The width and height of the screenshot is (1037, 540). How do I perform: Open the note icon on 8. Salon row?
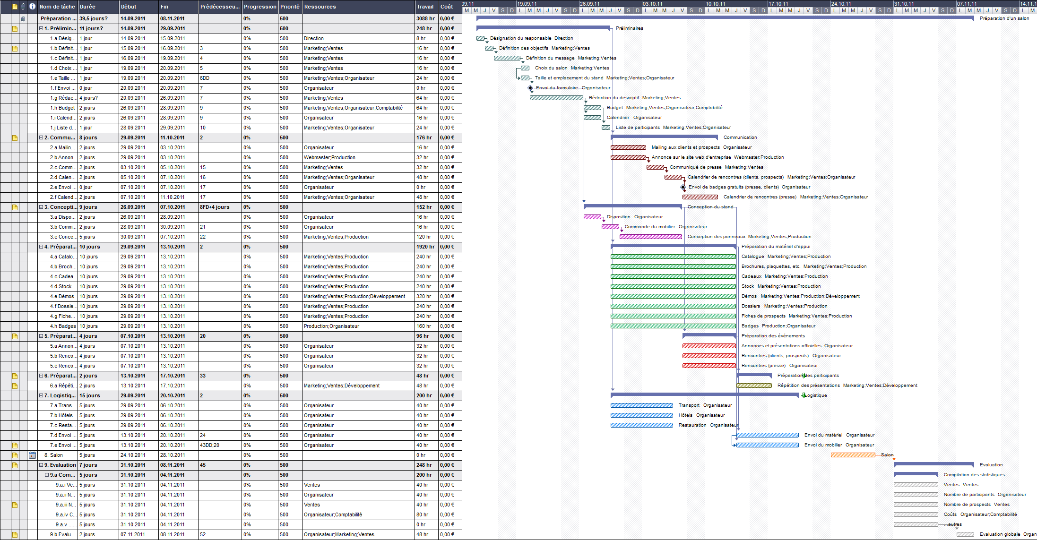point(15,455)
